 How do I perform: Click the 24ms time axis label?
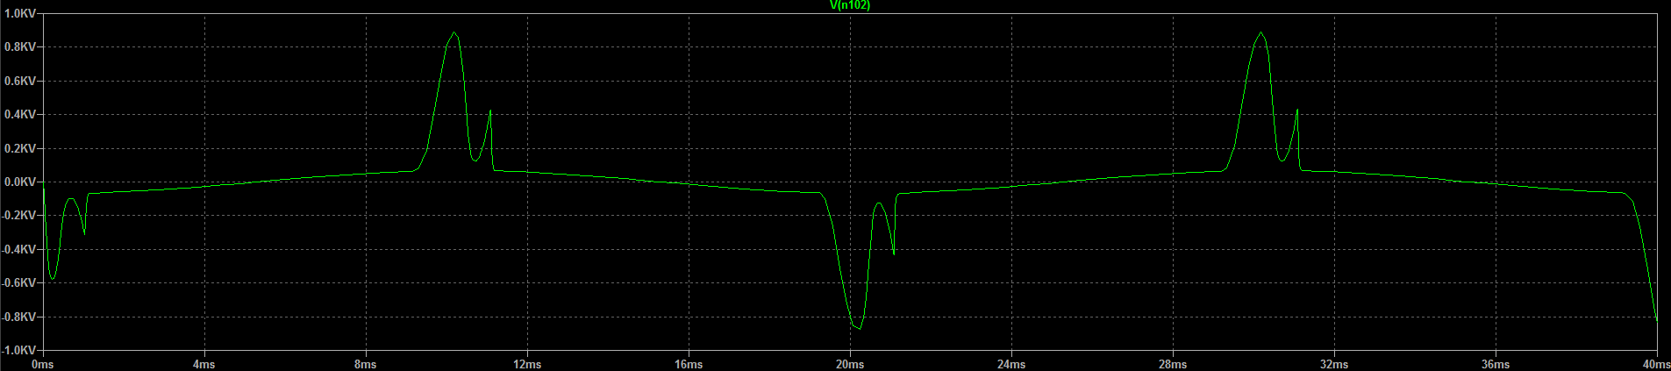1010,364
